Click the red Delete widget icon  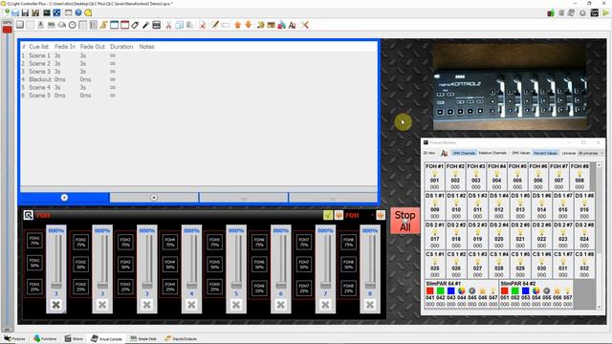202,25
